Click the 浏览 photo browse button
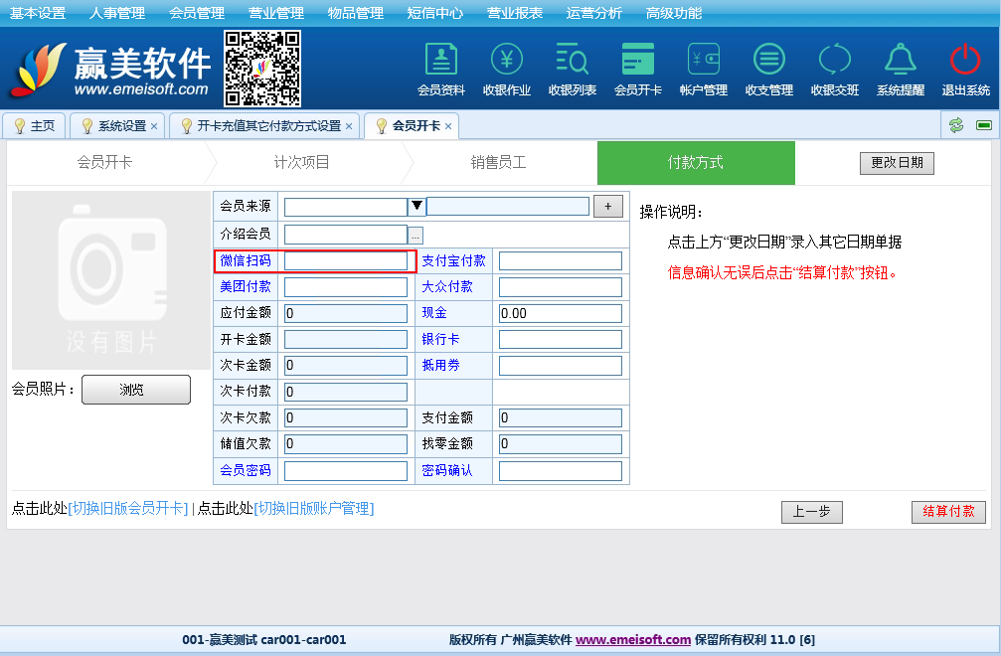 [135, 390]
